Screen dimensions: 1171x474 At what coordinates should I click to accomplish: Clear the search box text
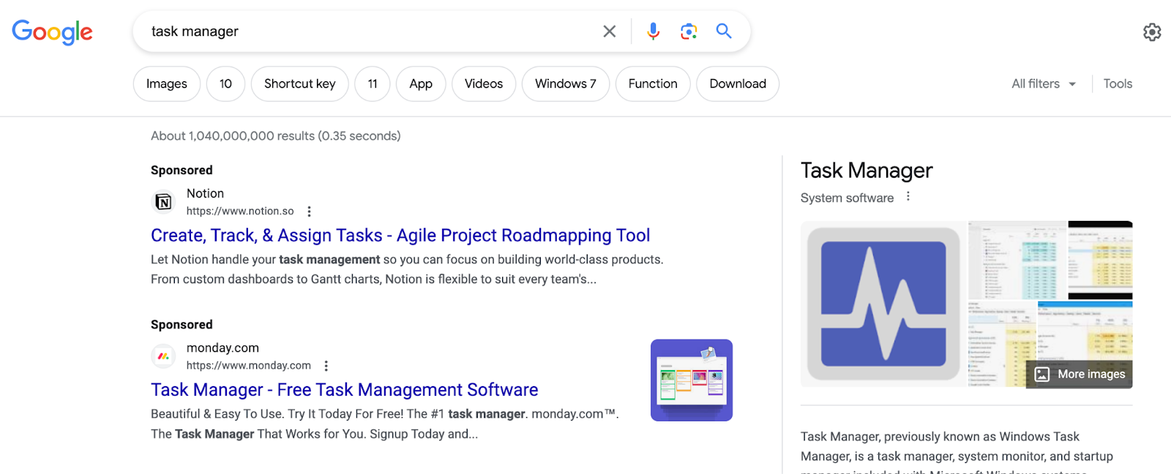609,31
